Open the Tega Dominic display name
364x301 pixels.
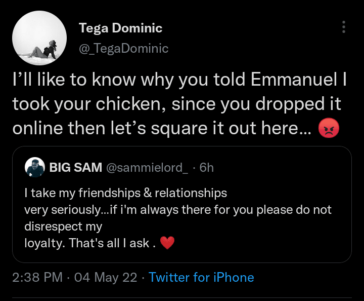(121, 28)
